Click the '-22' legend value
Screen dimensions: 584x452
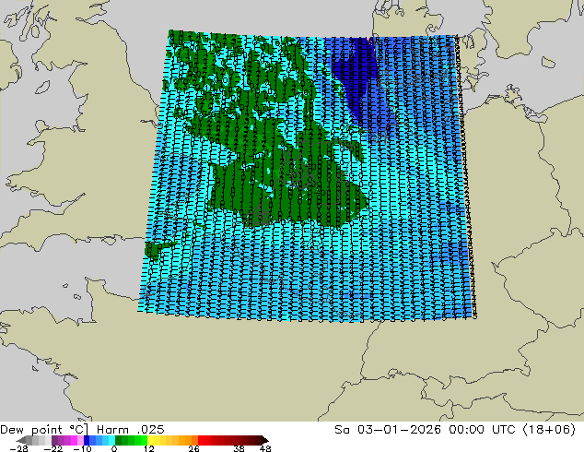(x=53, y=448)
